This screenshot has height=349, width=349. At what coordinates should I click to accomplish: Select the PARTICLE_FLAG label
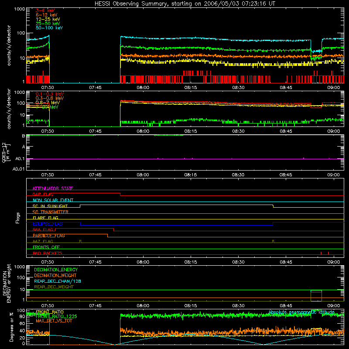point(49,236)
